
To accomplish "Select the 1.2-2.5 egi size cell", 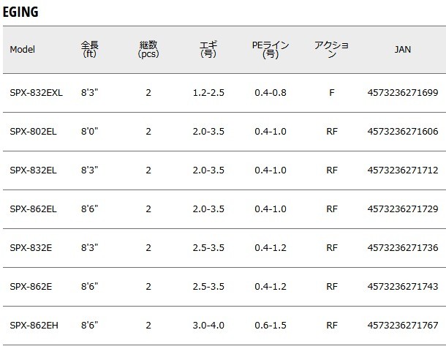I will point(208,93).
